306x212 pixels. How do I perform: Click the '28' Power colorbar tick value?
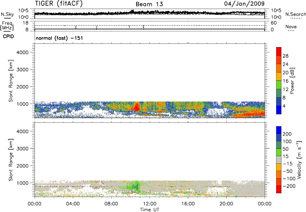coord(285,56)
